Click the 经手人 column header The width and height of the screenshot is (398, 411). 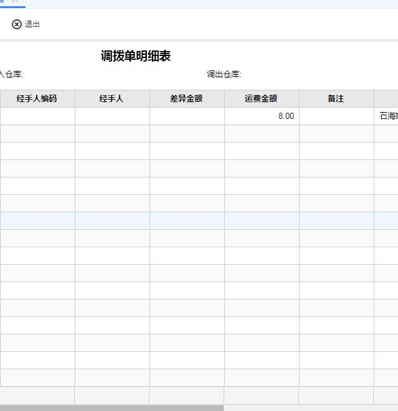(x=112, y=99)
